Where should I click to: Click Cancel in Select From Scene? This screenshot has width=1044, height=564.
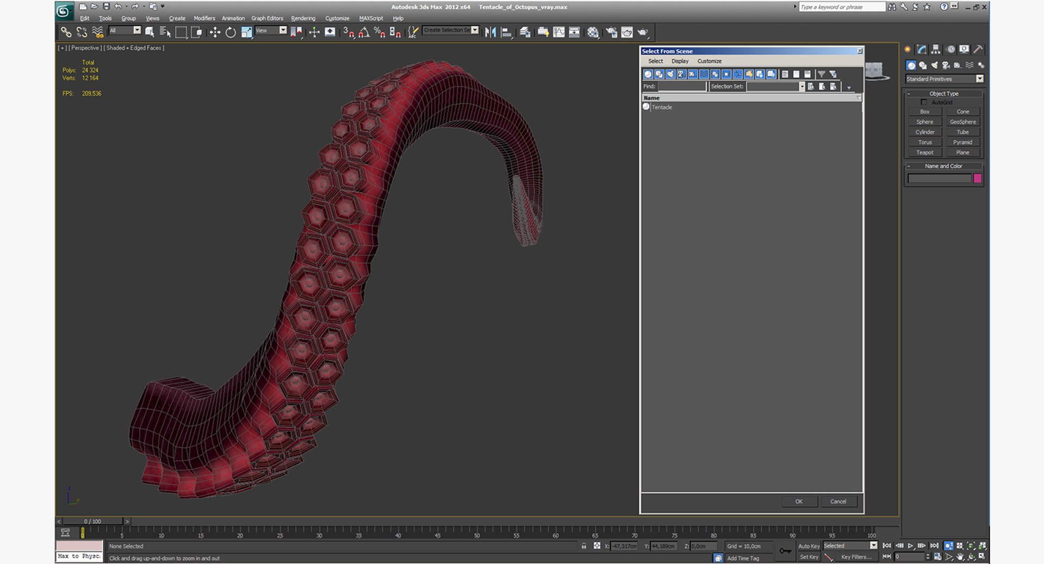tap(838, 502)
